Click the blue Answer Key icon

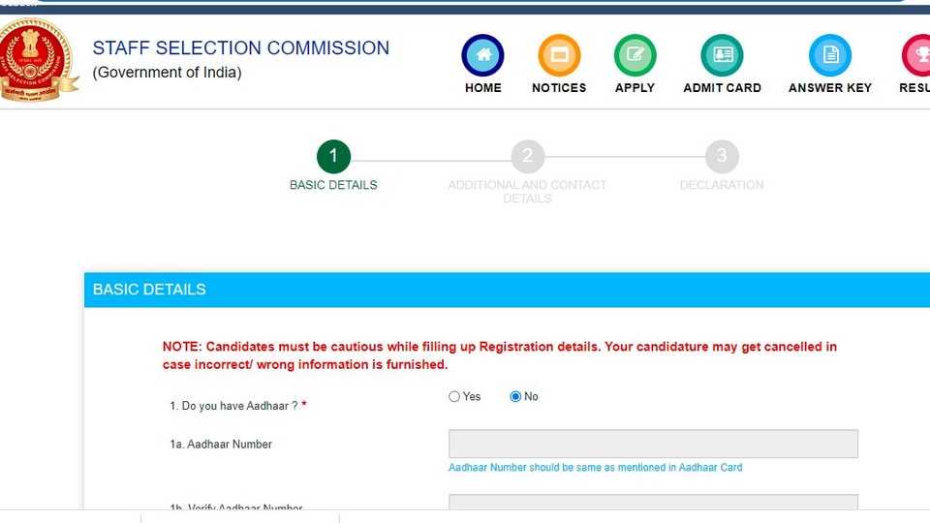tap(830, 55)
